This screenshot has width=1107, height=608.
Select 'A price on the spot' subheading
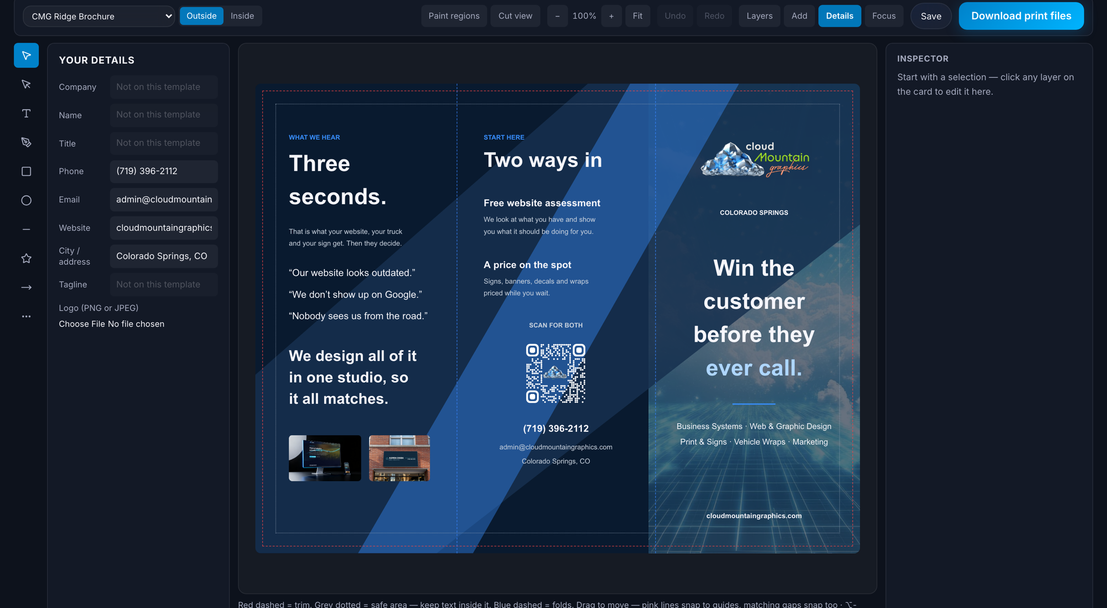click(x=528, y=265)
